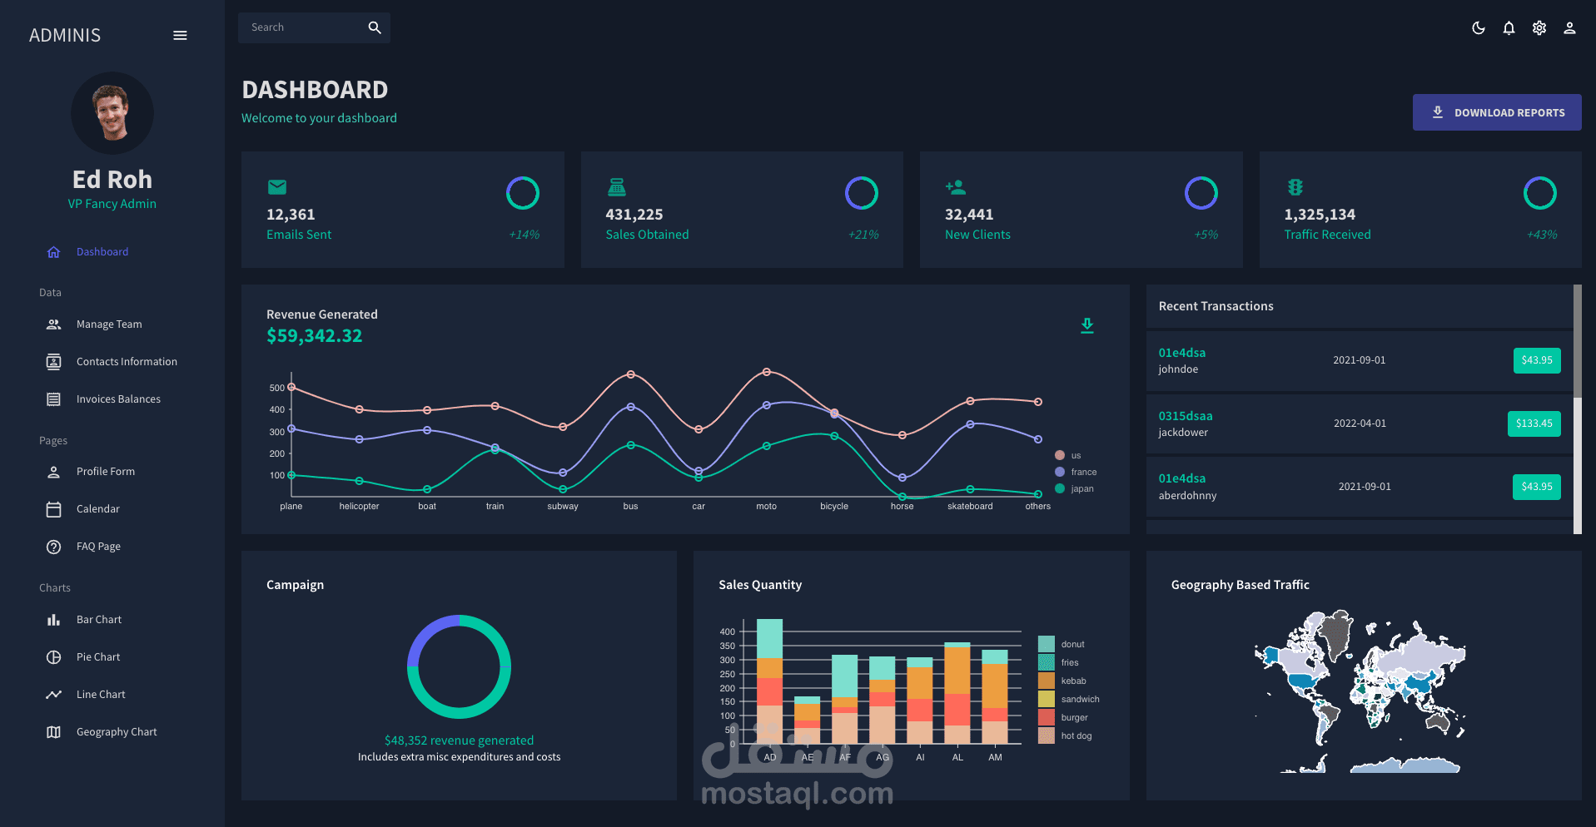Click transaction ID 0315dsaa
The width and height of the screenshot is (1596, 827).
[1186, 416]
